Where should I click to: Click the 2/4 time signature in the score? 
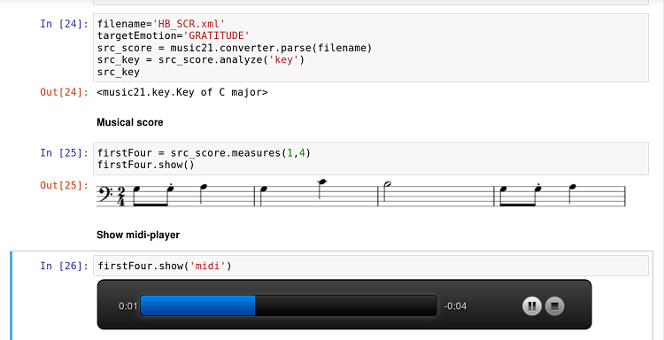pyautogui.click(x=121, y=196)
